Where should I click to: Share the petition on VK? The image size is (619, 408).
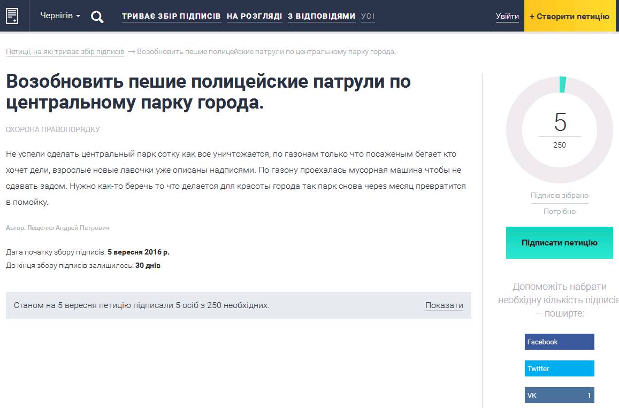560,395
